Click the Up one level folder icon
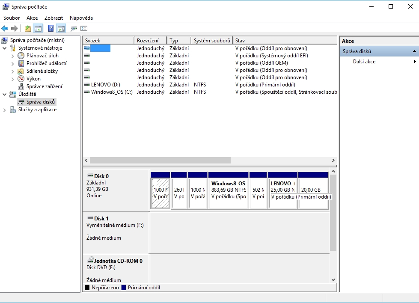The width and height of the screenshot is (419, 303). (x=27, y=28)
